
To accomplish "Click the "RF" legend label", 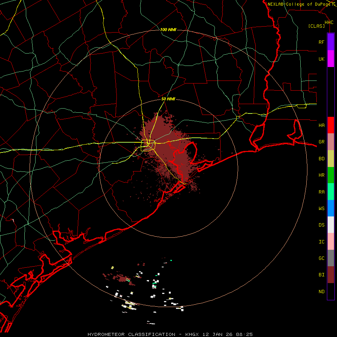I will (x=321, y=42).
